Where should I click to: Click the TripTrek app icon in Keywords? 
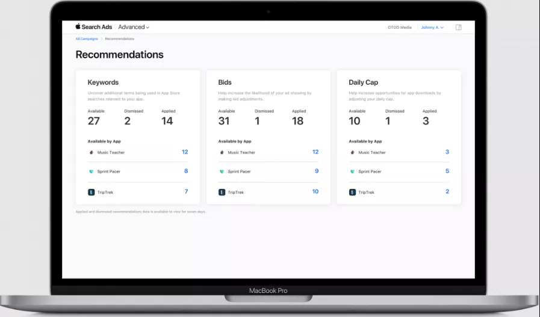click(92, 192)
